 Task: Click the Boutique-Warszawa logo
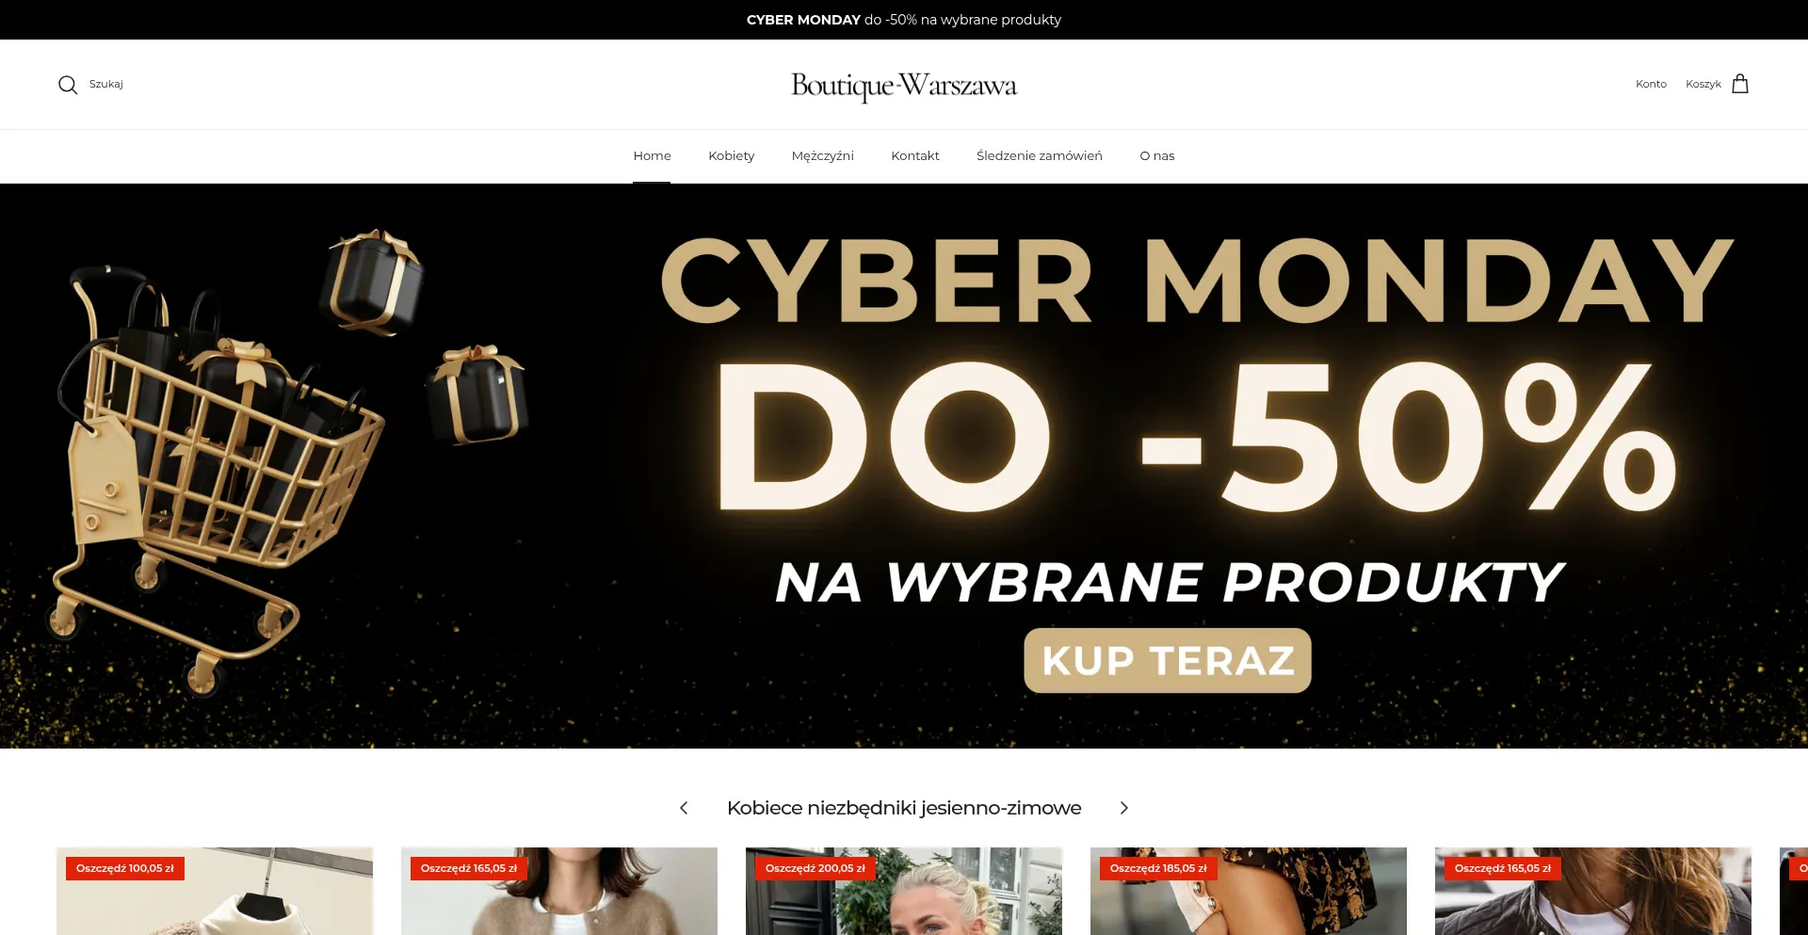[904, 85]
